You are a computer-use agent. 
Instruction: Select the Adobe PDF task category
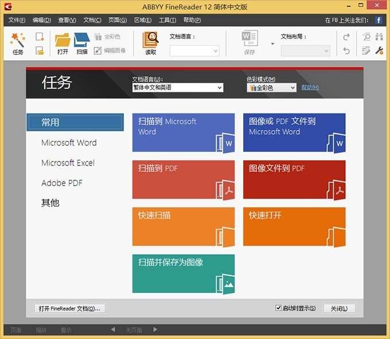point(62,183)
